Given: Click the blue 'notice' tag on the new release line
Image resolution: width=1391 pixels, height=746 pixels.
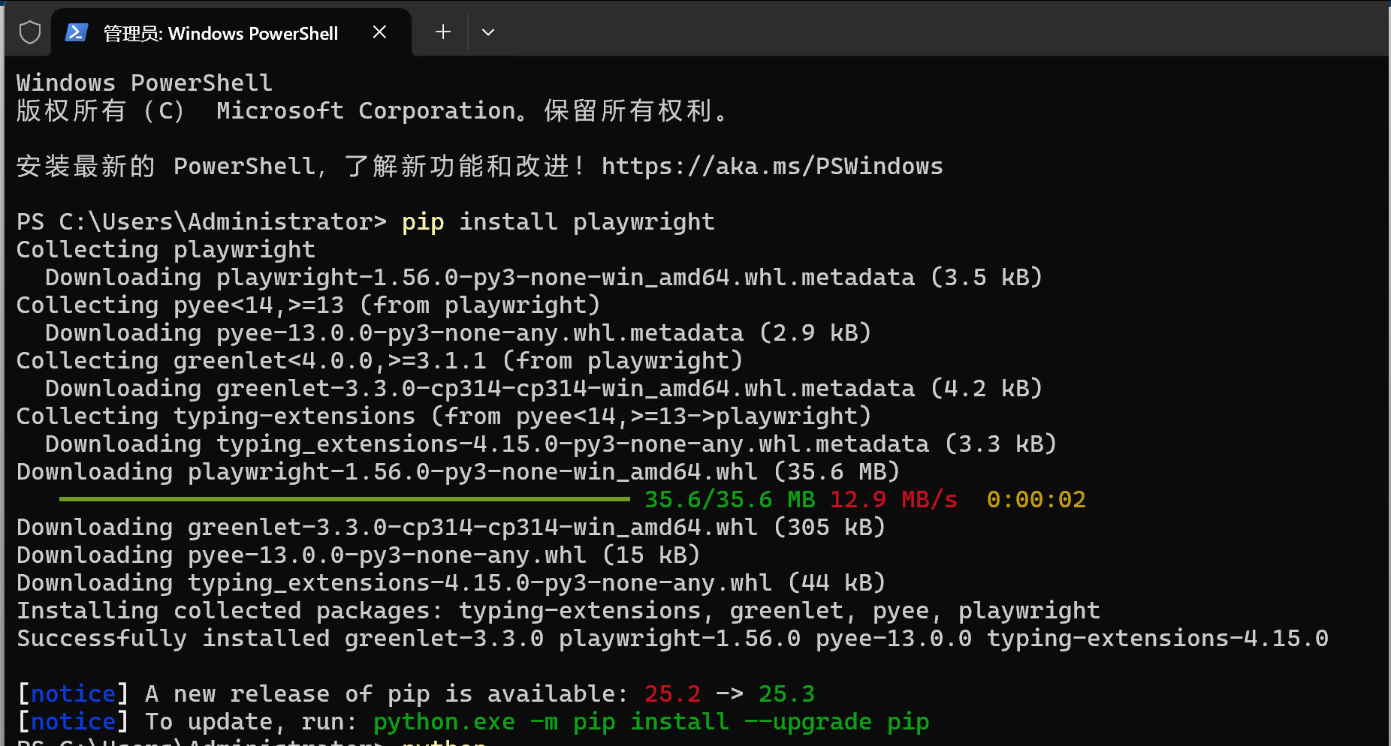Looking at the screenshot, I should (74, 694).
